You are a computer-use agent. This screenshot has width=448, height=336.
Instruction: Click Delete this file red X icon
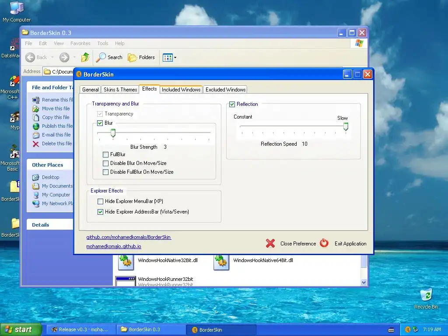pyautogui.click(x=36, y=143)
